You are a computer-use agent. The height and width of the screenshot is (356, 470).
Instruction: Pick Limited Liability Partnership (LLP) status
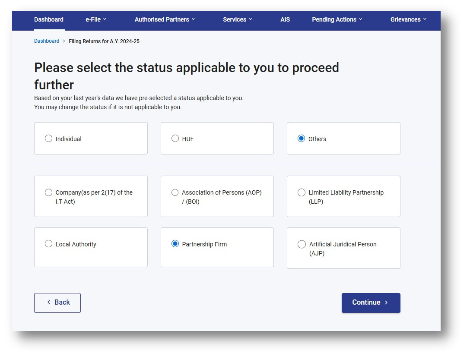click(x=301, y=192)
